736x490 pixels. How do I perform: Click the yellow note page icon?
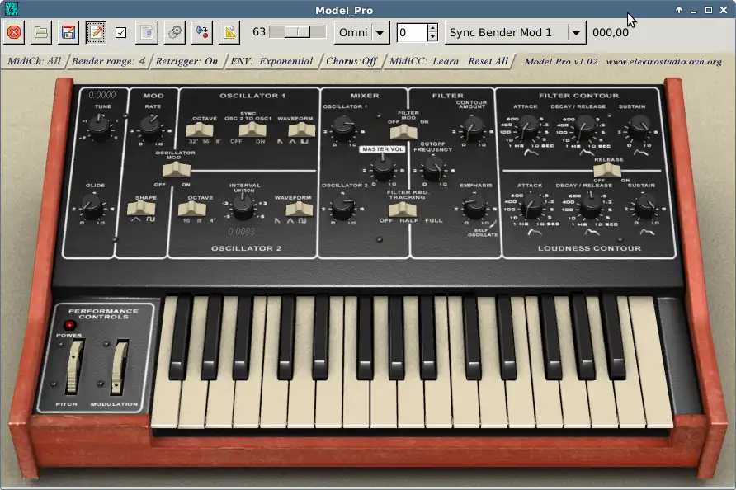pos(229,32)
